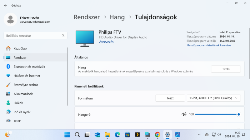Viewport: 250px width, 140px height.
Task: Open Microsoft Edge from the taskbar
Action: 117,135
